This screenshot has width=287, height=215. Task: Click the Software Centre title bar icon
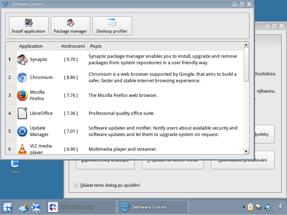(5, 4)
